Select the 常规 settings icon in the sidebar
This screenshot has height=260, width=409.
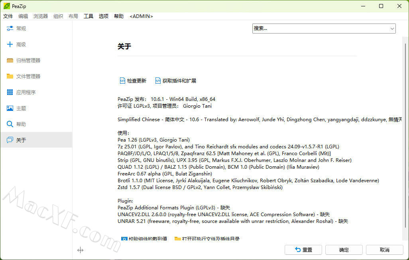tap(10, 28)
